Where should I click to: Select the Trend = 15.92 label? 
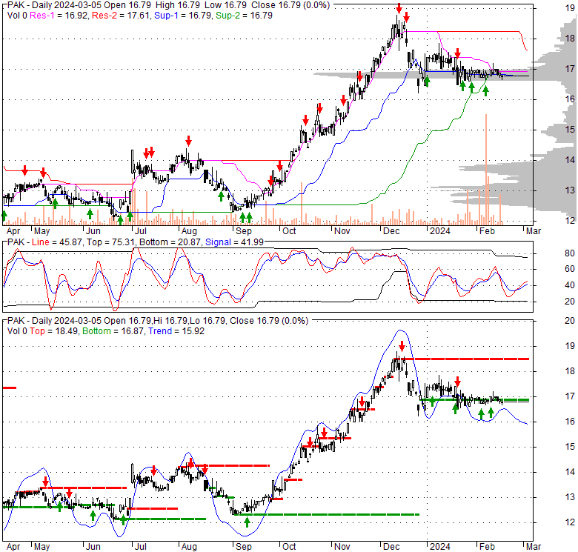[x=176, y=331]
